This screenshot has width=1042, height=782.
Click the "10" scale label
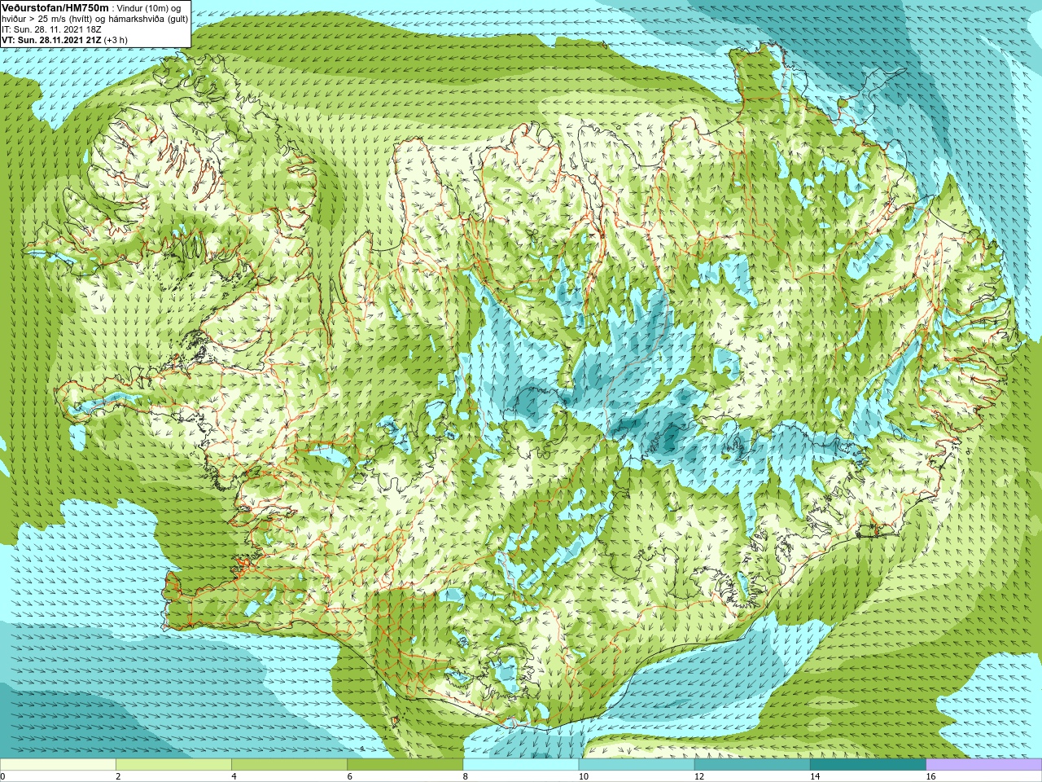(x=583, y=776)
